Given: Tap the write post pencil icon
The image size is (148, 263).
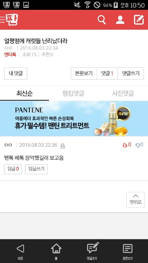Looking at the screenshot, I should pyautogui.click(x=139, y=20).
